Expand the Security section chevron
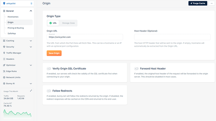 click(31, 47)
